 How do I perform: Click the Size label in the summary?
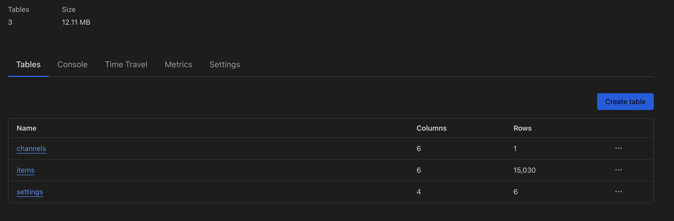pyautogui.click(x=68, y=10)
